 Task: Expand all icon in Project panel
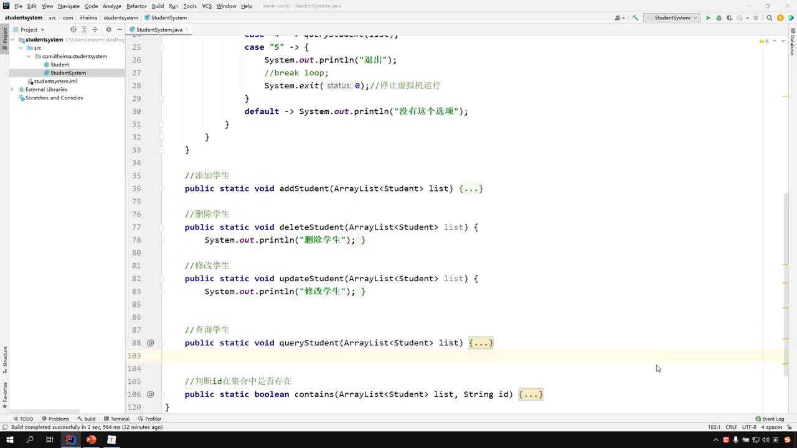click(84, 29)
